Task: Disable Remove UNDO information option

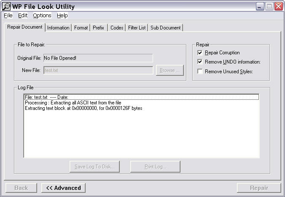Action: click(x=200, y=62)
